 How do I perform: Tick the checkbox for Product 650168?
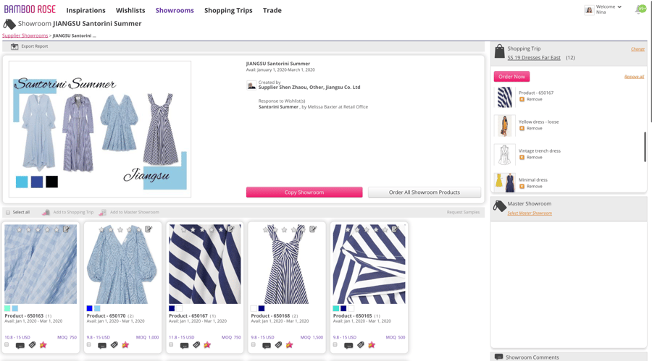tap(254, 345)
